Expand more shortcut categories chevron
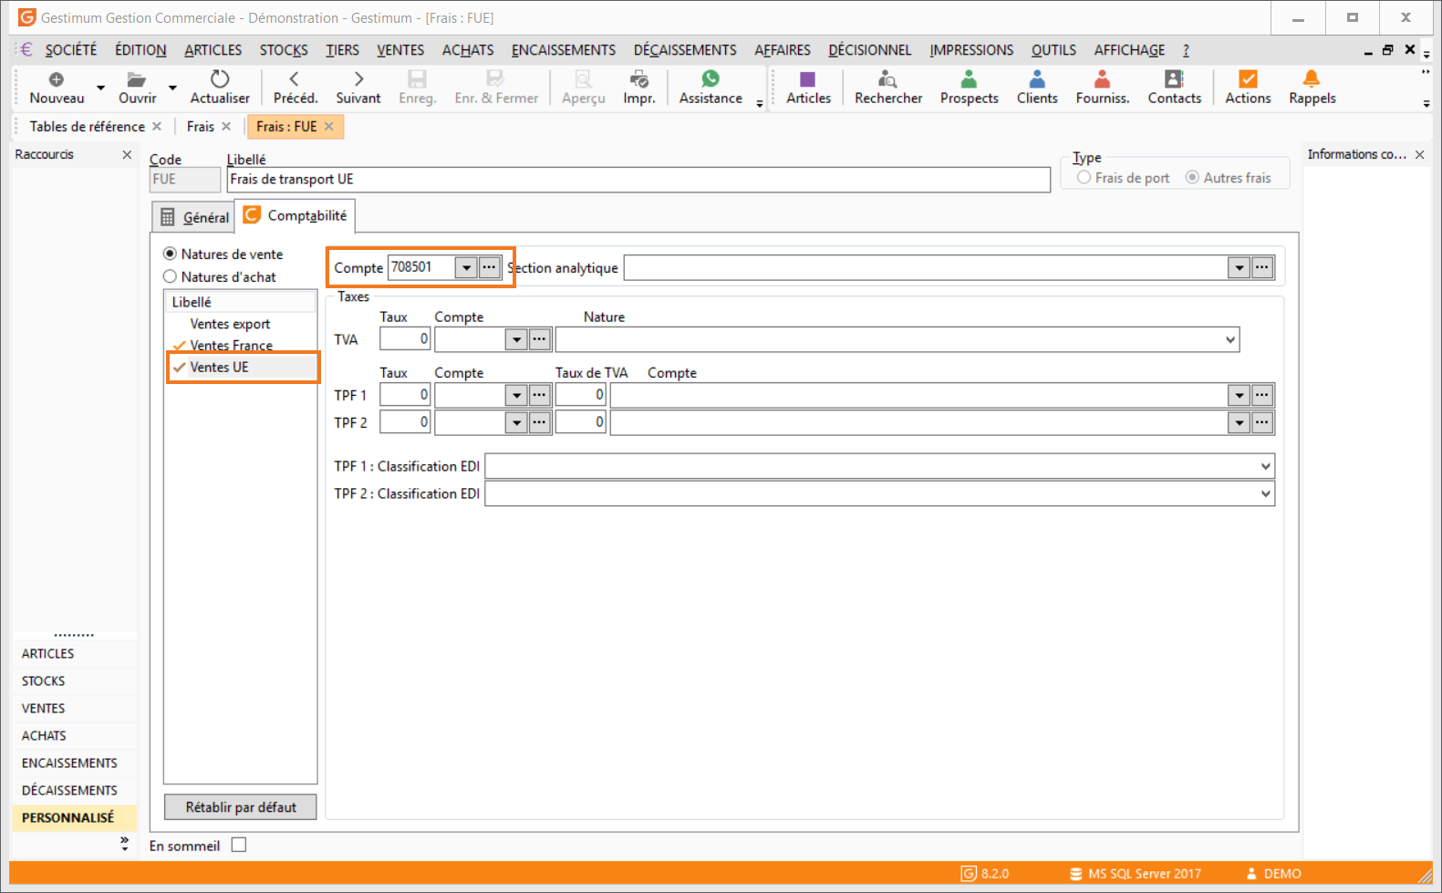The height and width of the screenshot is (893, 1442). point(124,844)
